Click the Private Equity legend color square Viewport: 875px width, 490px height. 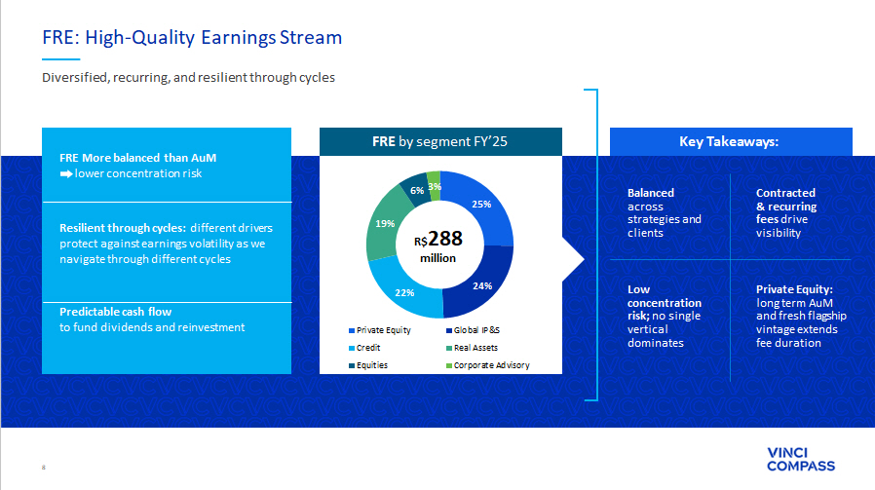[x=350, y=330]
